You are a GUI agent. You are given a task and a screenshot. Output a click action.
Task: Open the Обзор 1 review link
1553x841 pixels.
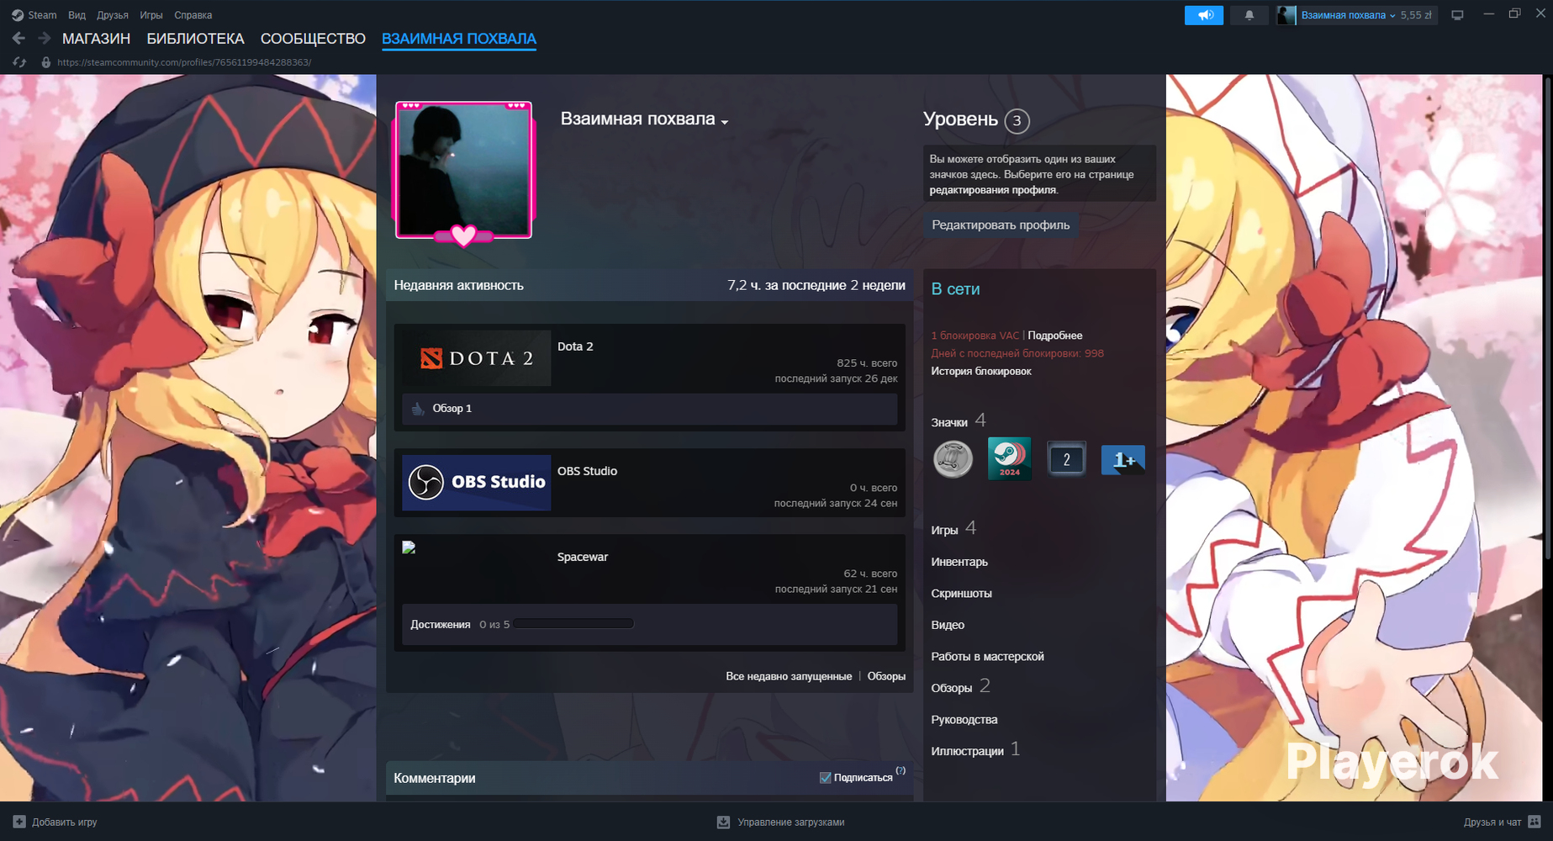(452, 409)
